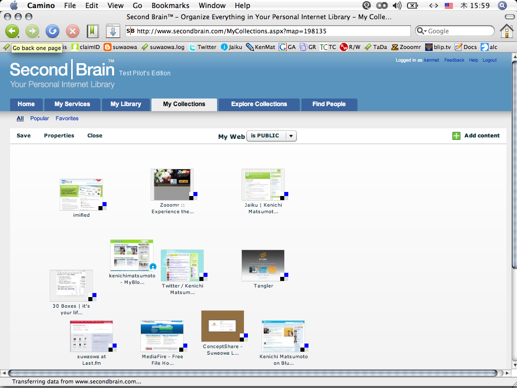Image resolution: width=517 pixels, height=388 pixels.
Task: Open the Jaiku bookmark in the bookmarks bar
Action: click(x=231, y=47)
